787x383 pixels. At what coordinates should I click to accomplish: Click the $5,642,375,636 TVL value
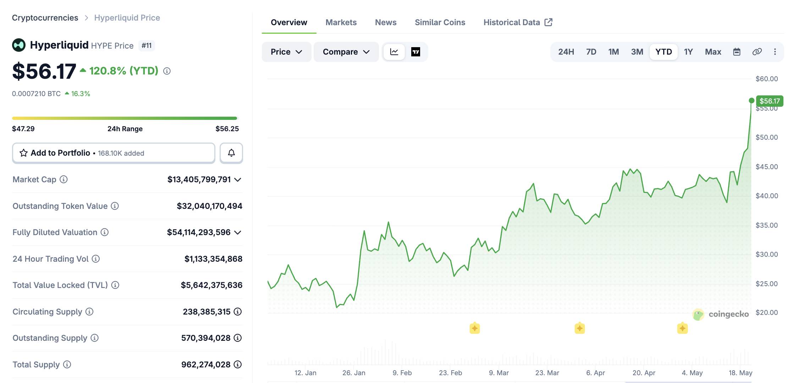point(211,285)
